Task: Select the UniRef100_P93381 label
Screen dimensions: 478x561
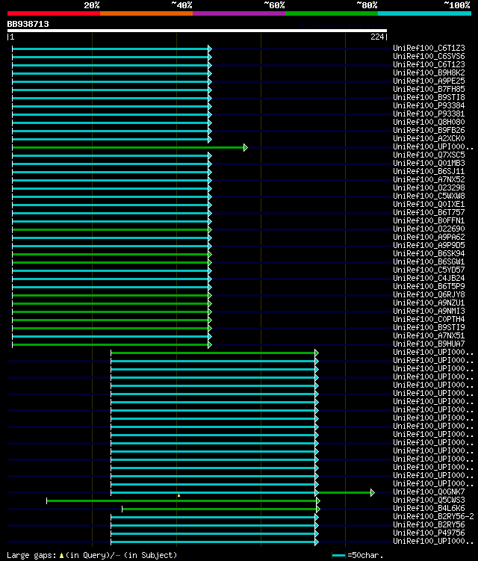Action: click(x=429, y=114)
